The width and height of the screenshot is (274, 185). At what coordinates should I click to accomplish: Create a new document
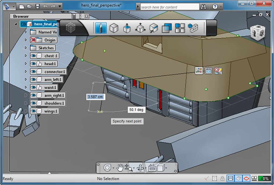pyautogui.click(x=22, y=7)
